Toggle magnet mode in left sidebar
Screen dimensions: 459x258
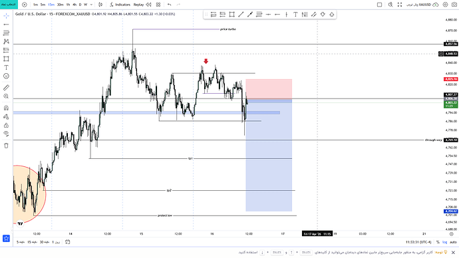[x=6, y=108]
